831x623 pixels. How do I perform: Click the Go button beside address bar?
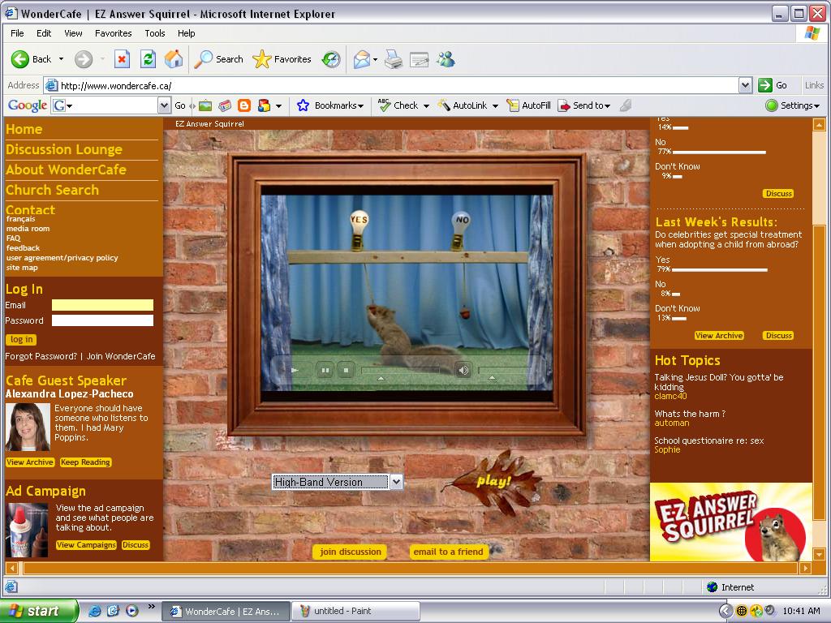[x=773, y=85]
